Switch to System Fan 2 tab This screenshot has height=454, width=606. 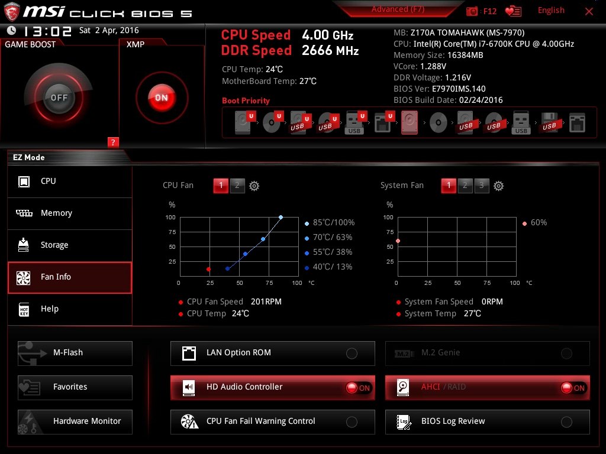point(465,186)
